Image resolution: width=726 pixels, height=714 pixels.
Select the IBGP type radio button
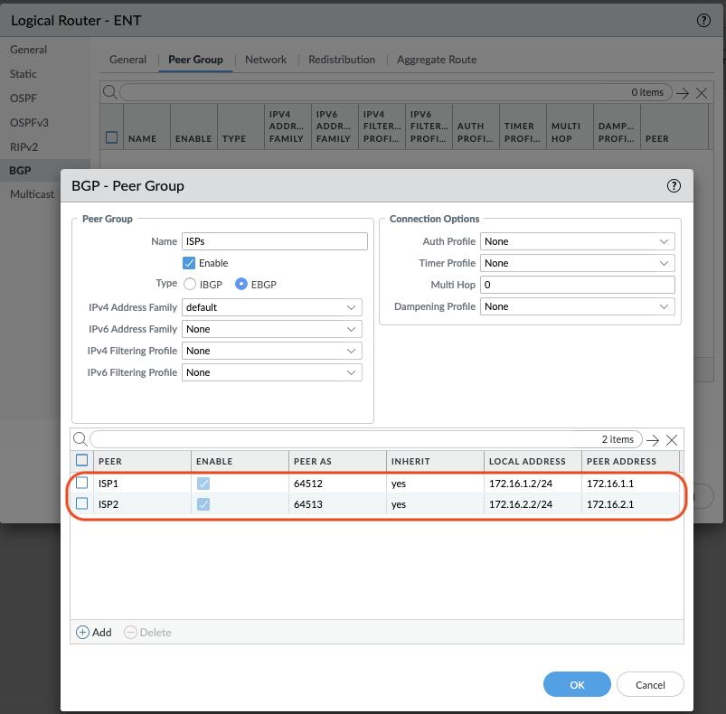pos(190,284)
